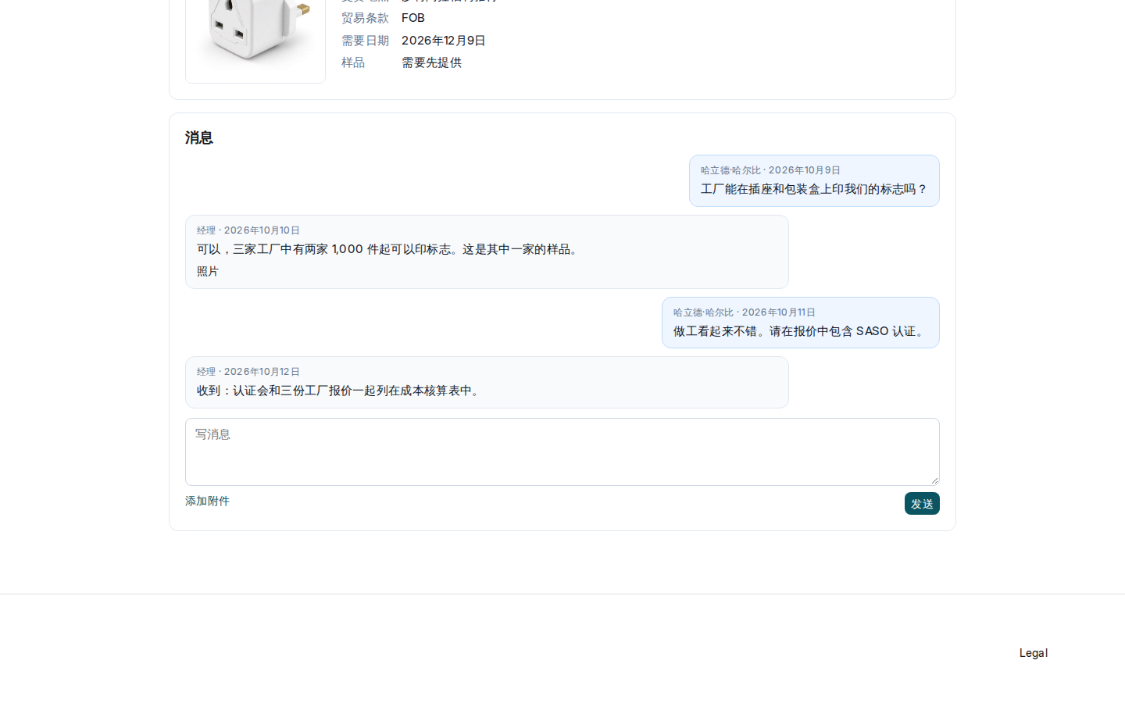Click the timestamp 哈立德·哈尔比 · 2026年10月11日
This screenshot has height=703, width=1125.
pyautogui.click(x=745, y=312)
